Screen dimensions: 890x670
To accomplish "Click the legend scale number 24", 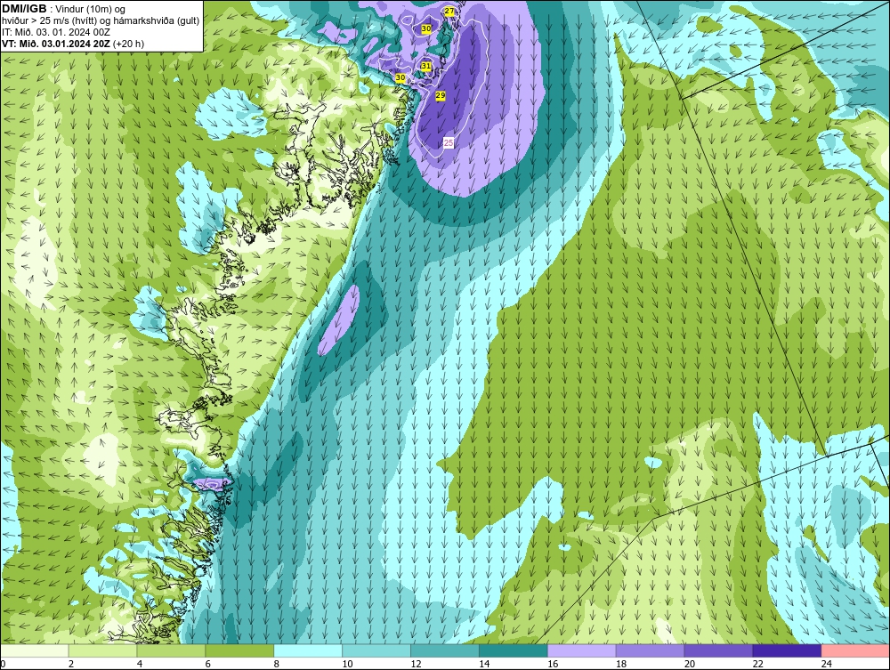I will pyautogui.click(x=827, y=664).
